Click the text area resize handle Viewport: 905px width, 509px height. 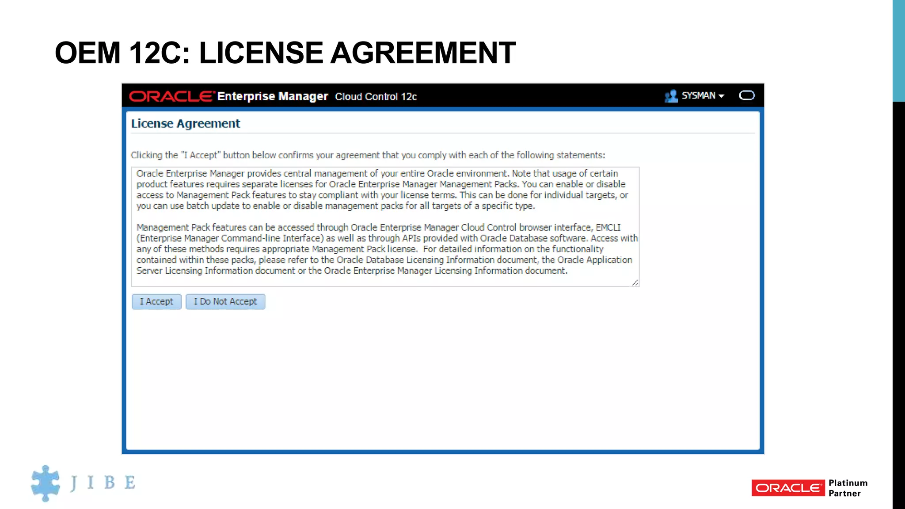635,282
